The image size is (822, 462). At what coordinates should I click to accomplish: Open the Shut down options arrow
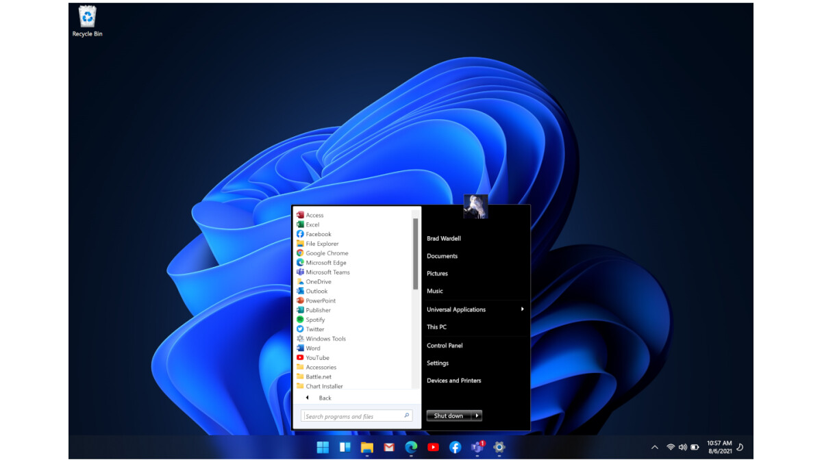[478, 415]
